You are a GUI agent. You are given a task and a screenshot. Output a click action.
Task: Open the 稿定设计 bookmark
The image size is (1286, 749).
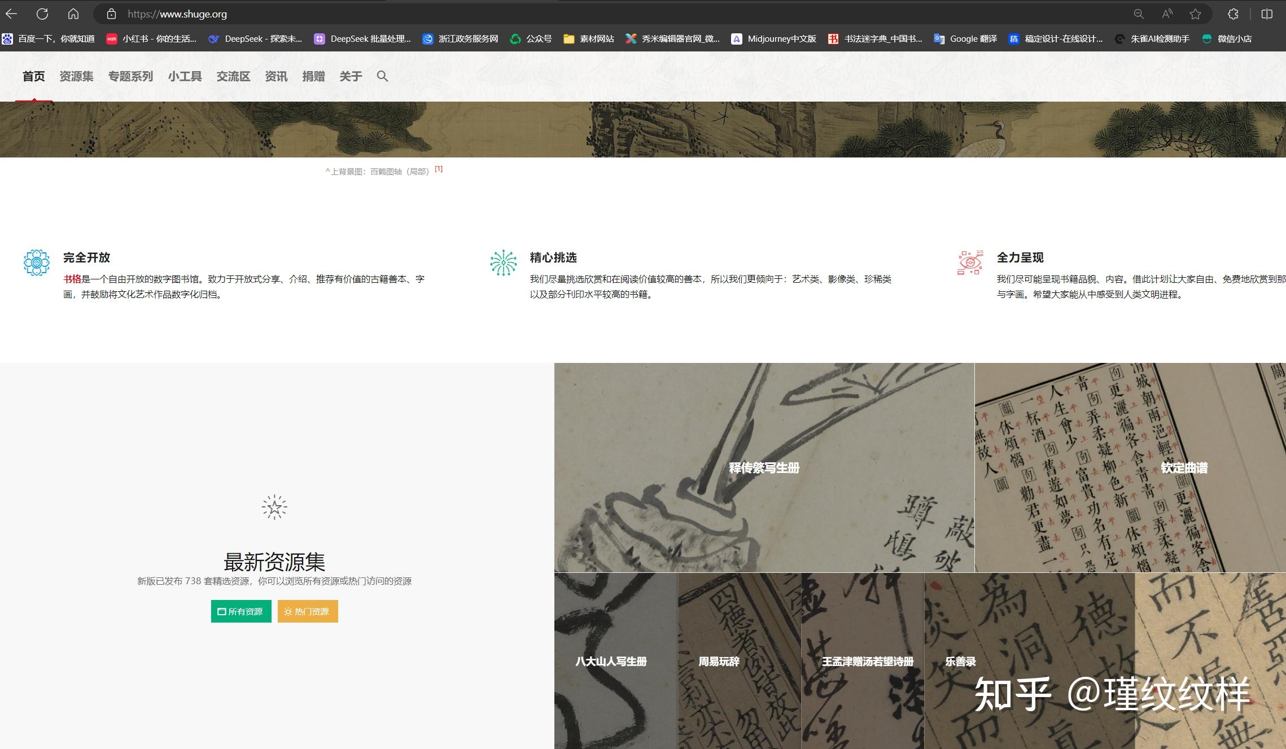[1056, 38]
